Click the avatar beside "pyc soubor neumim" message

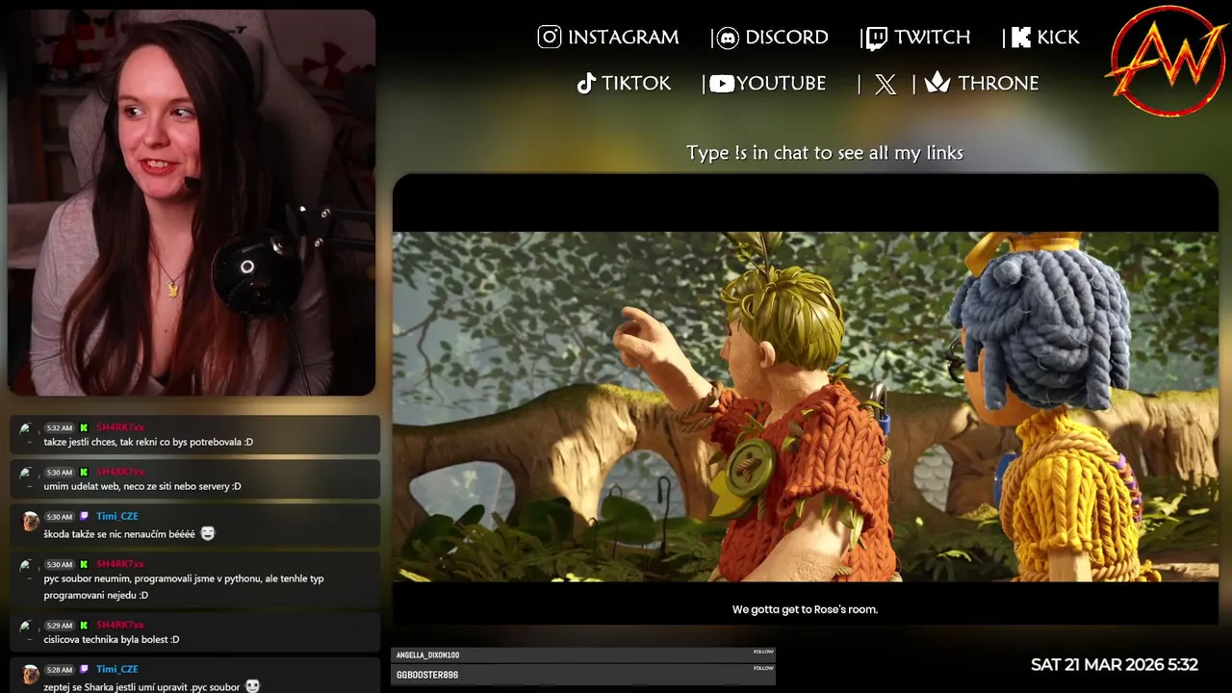pyautogui.click(x=28, y=568)
